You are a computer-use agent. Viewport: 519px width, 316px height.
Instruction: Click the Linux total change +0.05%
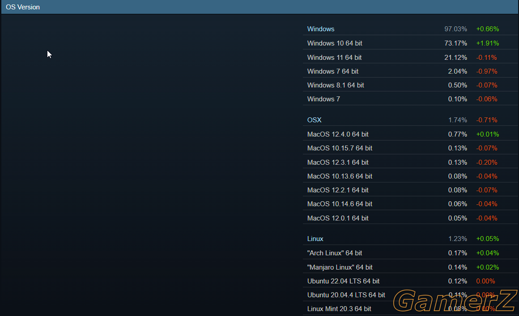[488, 239]
